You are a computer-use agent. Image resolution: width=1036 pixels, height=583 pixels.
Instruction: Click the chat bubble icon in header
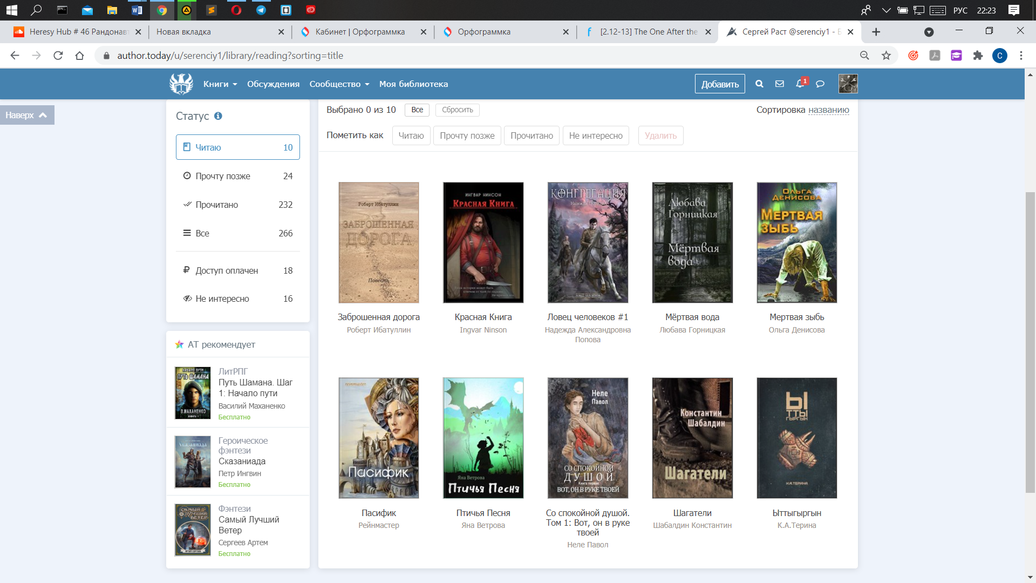[820, 84]
